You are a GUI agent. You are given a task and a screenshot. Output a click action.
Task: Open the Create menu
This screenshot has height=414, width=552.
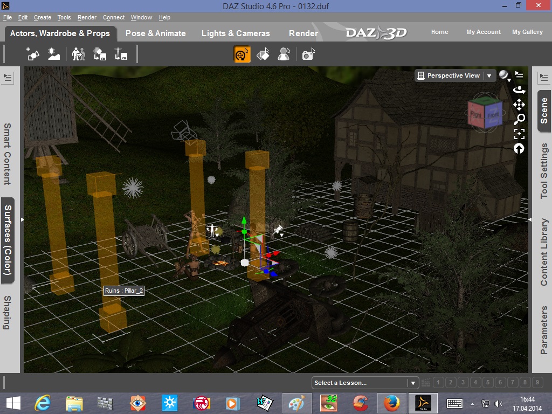tap(43, 17)
